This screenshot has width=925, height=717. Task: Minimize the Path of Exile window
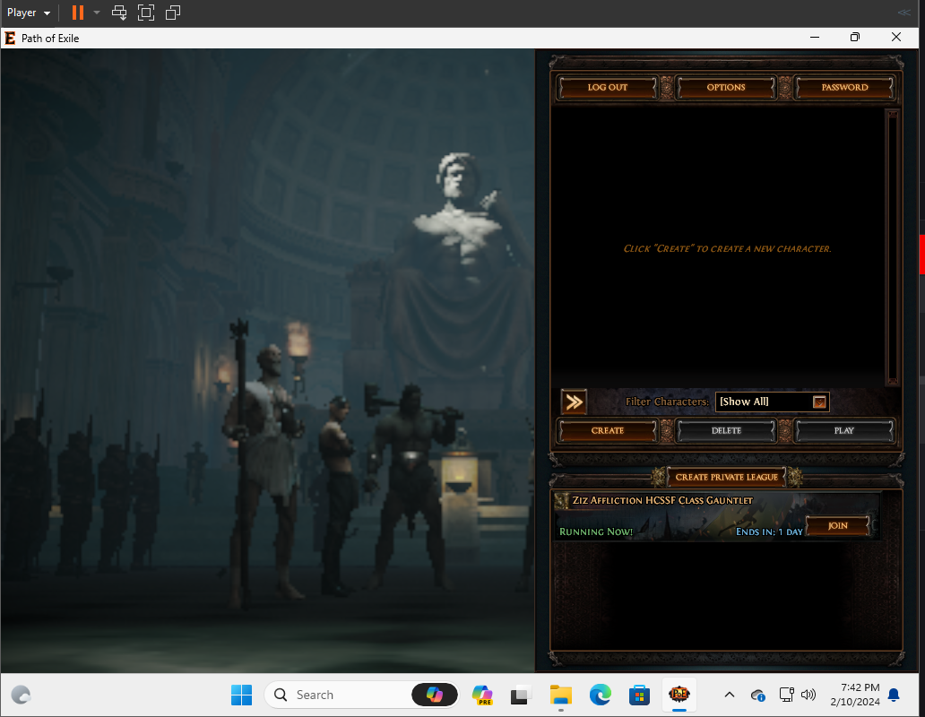[x=815, y=37]
